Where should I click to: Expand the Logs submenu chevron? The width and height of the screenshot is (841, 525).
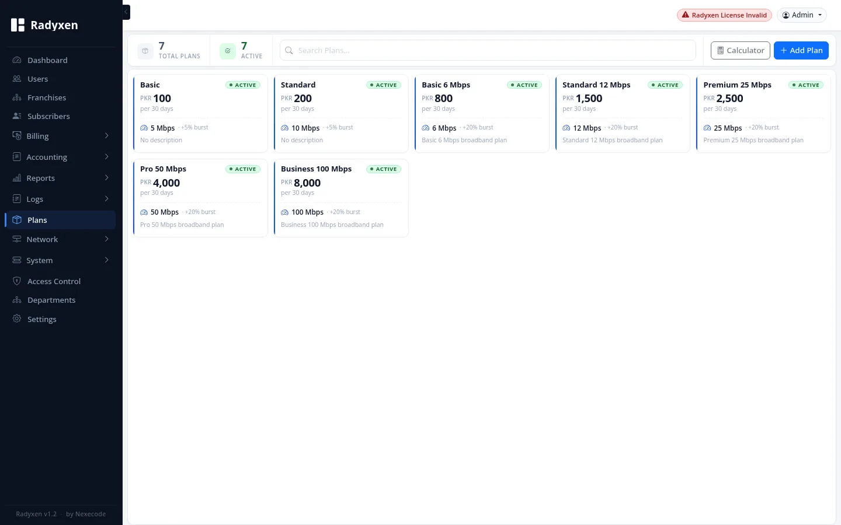(106, 199)
